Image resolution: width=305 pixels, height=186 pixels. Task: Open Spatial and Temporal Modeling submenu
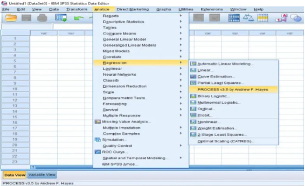[x=141, y=158]
